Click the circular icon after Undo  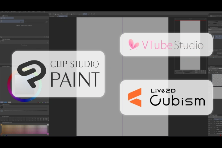coord(67,14)
